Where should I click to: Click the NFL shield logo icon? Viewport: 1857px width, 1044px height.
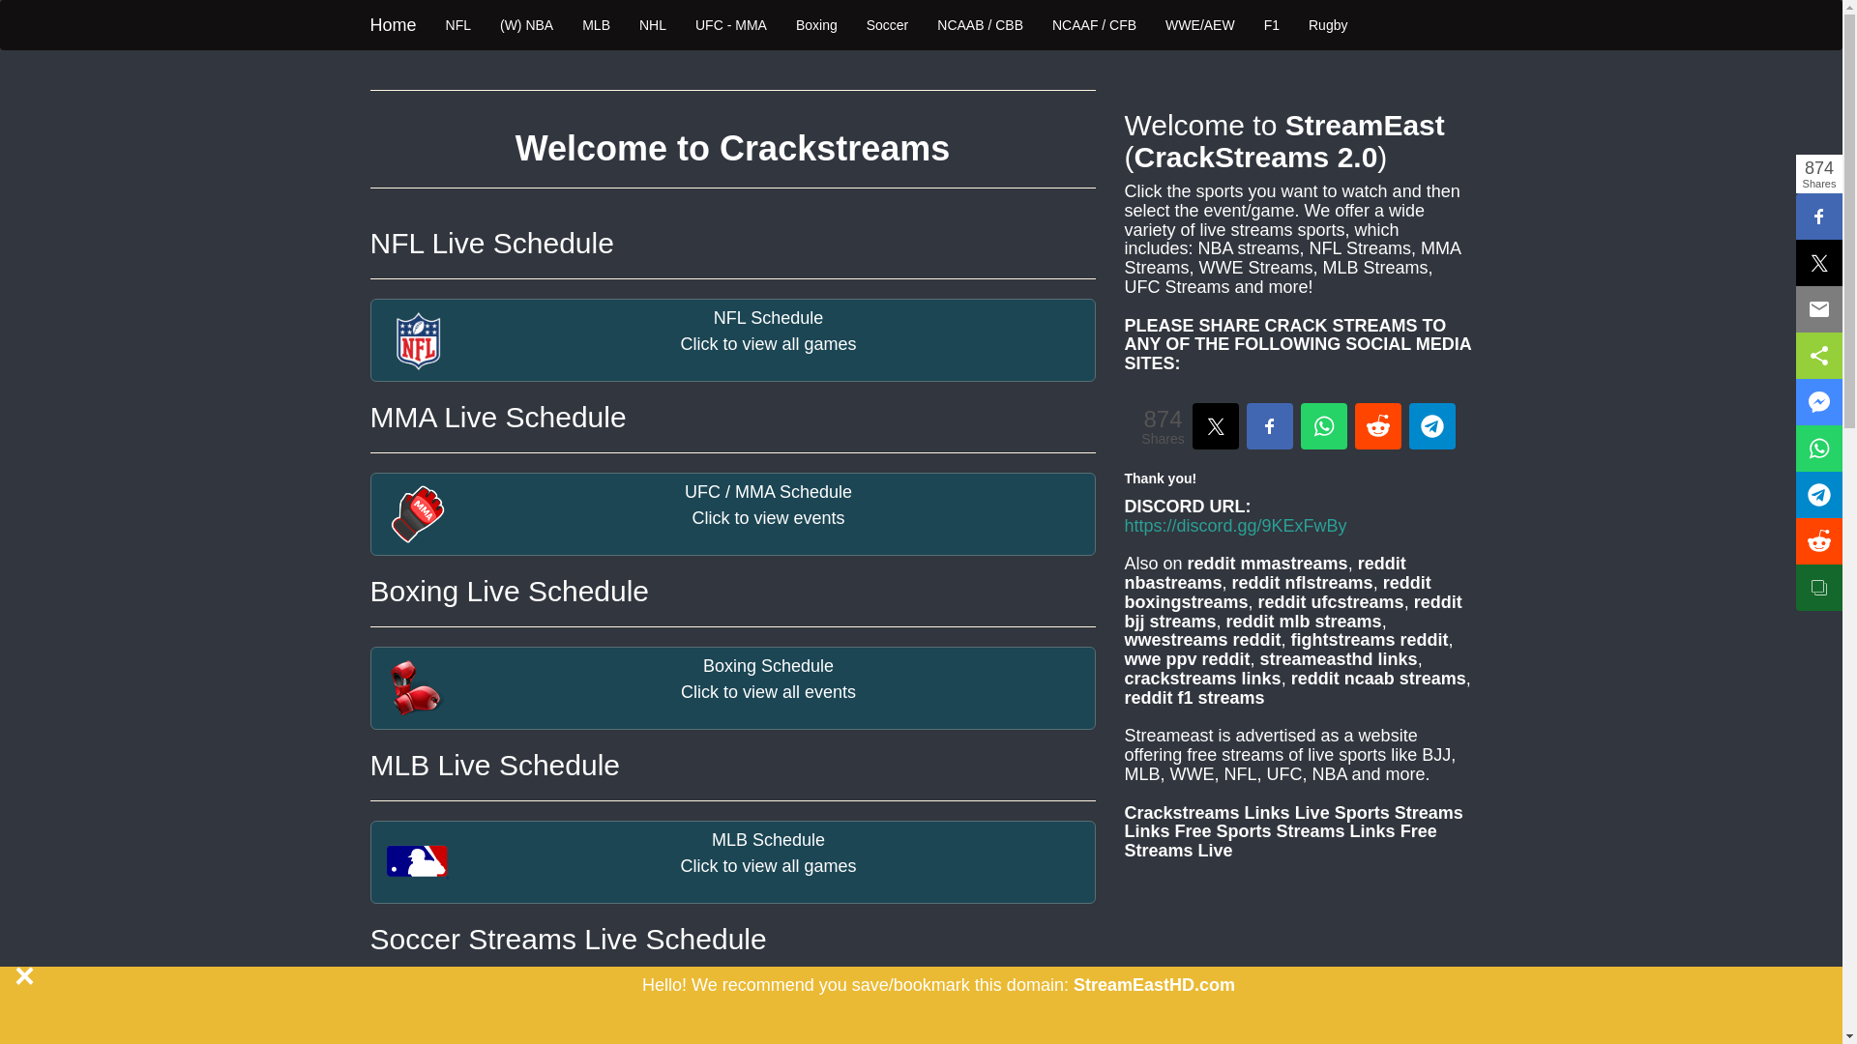(x=418, y=340)
